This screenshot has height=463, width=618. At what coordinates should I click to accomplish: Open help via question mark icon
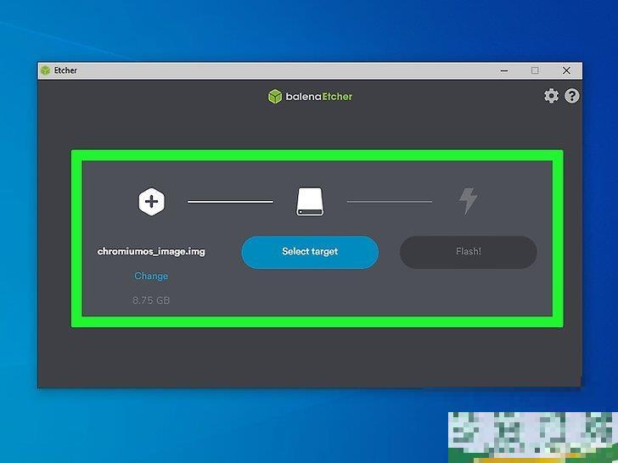(572, 96)
